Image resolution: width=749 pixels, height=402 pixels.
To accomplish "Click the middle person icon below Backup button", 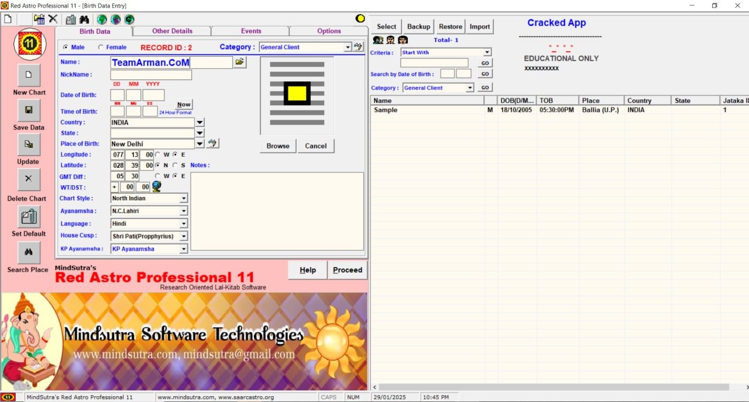I will 390,40.
